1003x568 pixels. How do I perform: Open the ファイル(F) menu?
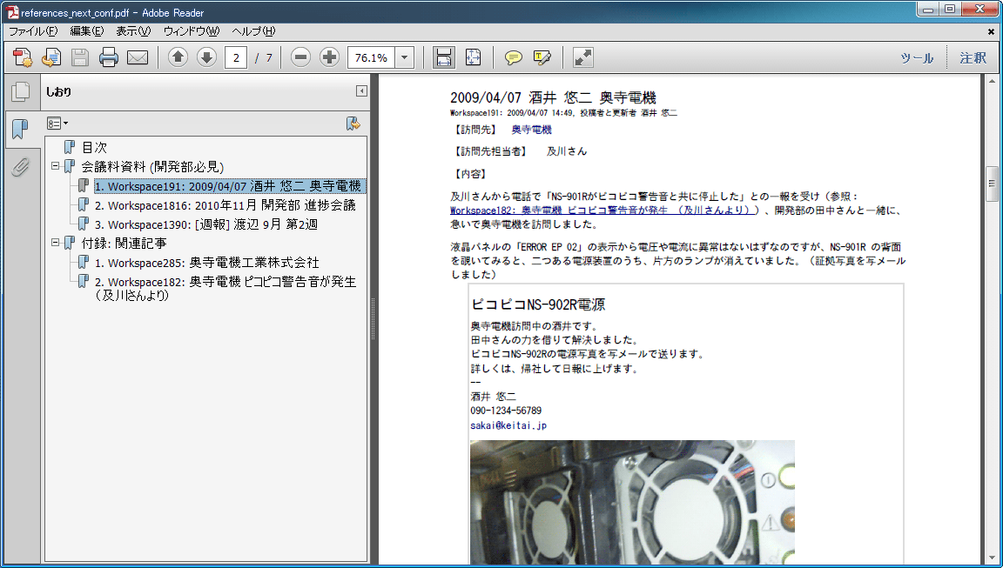point(32,31)
